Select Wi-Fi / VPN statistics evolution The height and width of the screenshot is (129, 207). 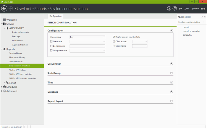click(22, 78)
